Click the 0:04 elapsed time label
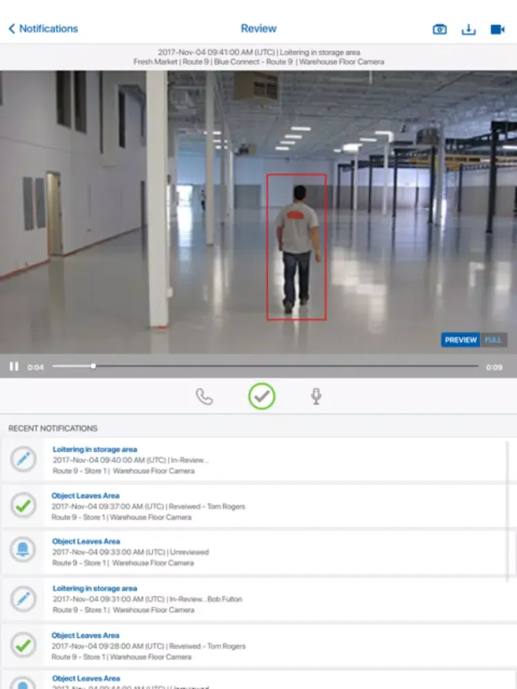Viewport: 517px width, 689px height. (x=35, y=367)
